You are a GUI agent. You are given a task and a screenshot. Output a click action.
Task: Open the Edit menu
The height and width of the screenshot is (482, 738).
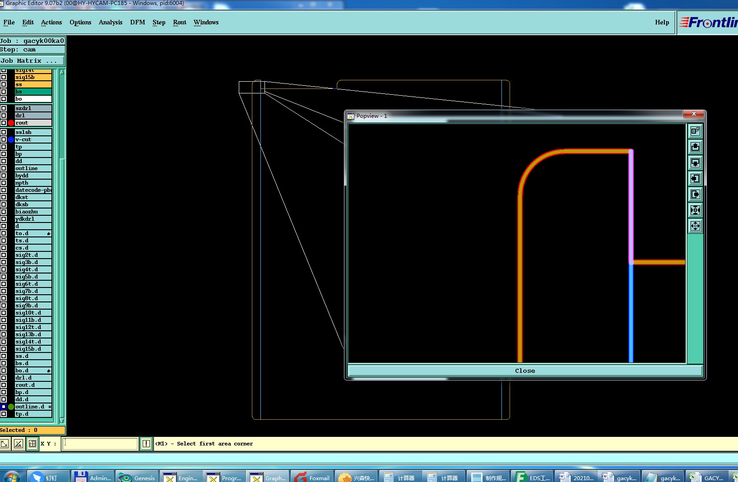(x=28, y=22)
